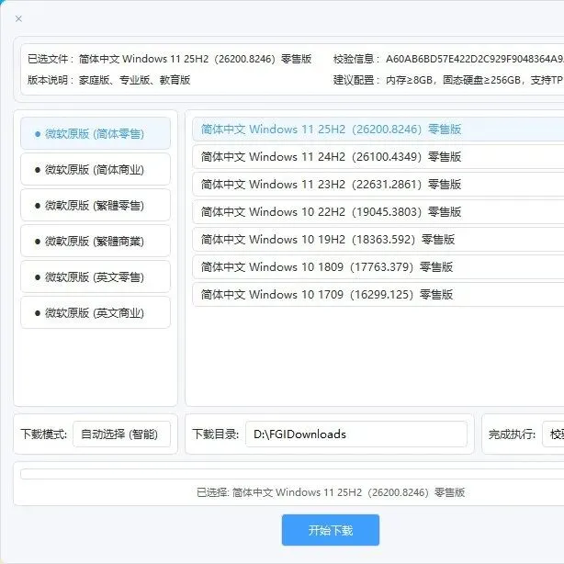This screenshot has width=564, height=564.
Task: Choose Windows 10 22H2 (19045.3803) 零售版
Action: 378,212
